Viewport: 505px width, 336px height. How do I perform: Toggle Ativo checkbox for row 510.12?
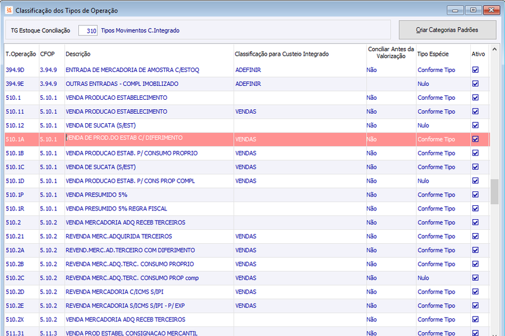point(475,125)
